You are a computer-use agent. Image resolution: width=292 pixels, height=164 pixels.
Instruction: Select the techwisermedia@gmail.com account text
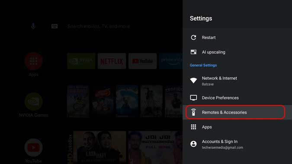pos(222,148)
